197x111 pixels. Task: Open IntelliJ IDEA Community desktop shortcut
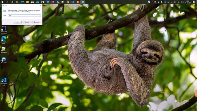pos(4,30)
